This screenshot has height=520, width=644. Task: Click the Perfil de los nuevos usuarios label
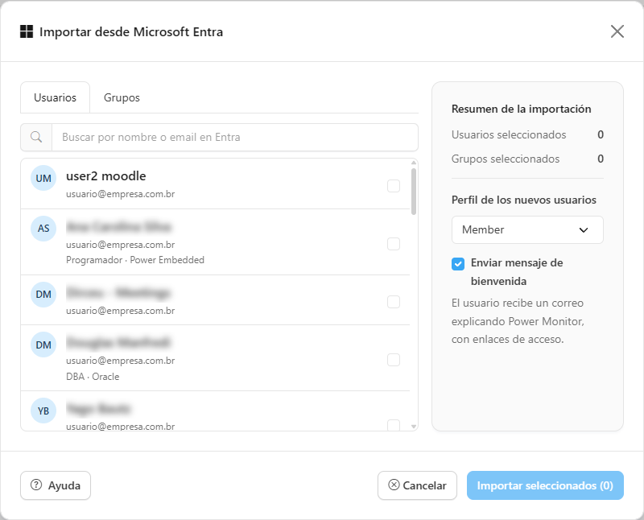pyautogui.click(x=524, y=200)
